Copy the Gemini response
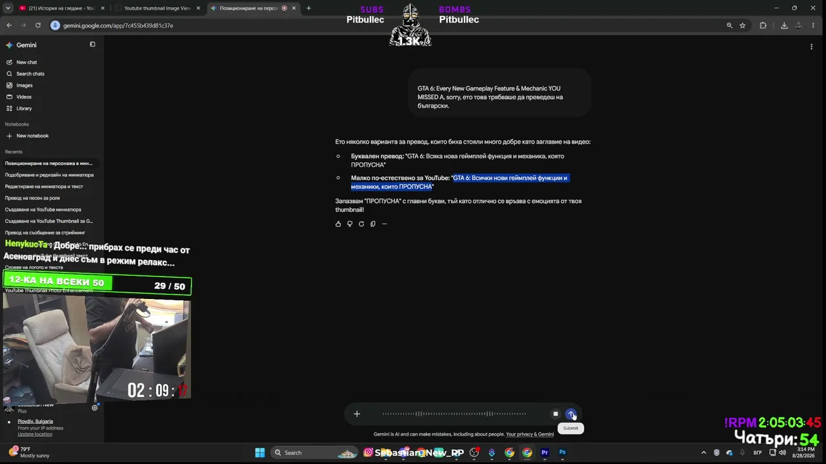 tap(373, 224)
